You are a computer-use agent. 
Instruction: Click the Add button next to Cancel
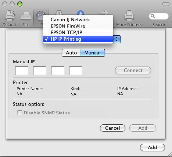coord(143,128)
